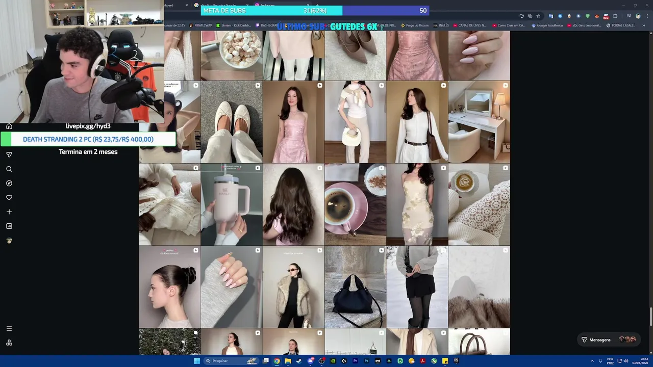Open the long brown wavy hair post
Viewport: 653px width, 367px height.
click(293, 204)
